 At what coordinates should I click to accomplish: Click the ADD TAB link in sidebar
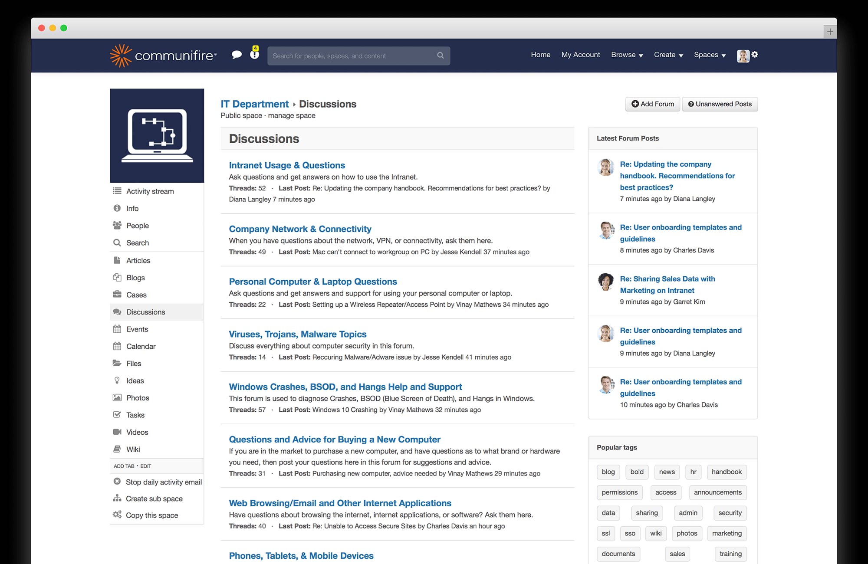(x=124, y=466)
